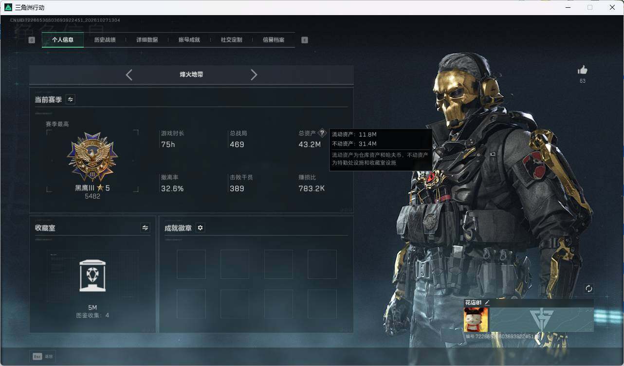Image resolution: width=624 pixels, height=366 pixels.
Task: Open the gear settings for 成就徽章
Action: tap(200, 228)
